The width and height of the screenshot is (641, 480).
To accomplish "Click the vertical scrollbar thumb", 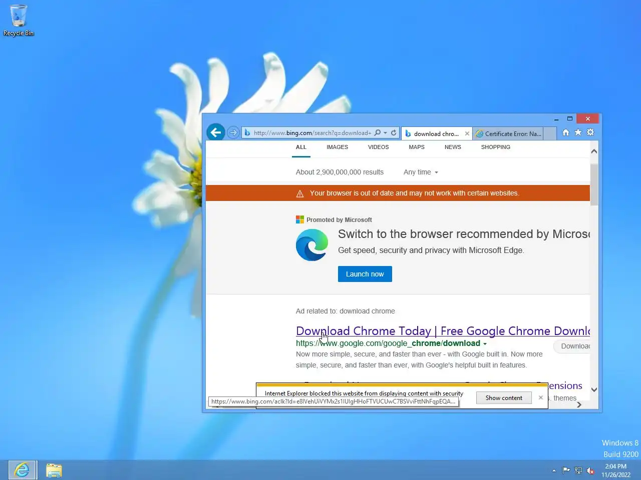I will 594,184.
